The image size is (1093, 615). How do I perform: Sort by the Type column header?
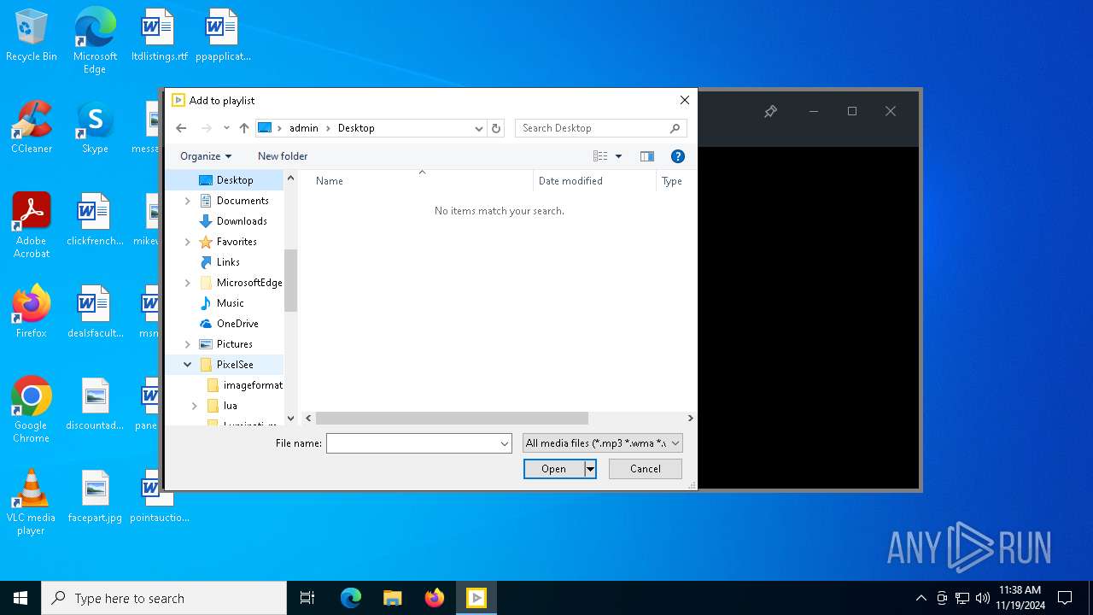pos(673,181)
